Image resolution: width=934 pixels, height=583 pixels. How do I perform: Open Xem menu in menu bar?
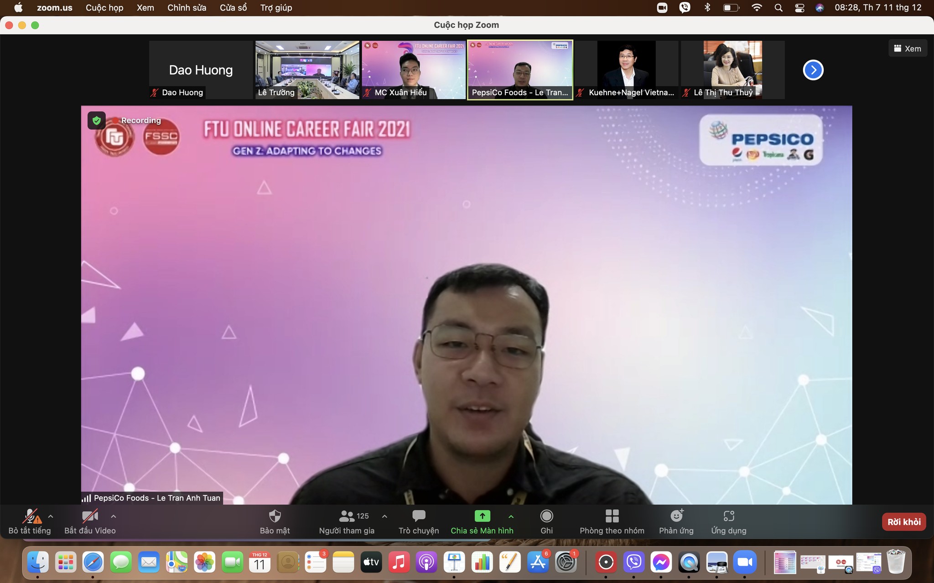[x=145, y=8]
